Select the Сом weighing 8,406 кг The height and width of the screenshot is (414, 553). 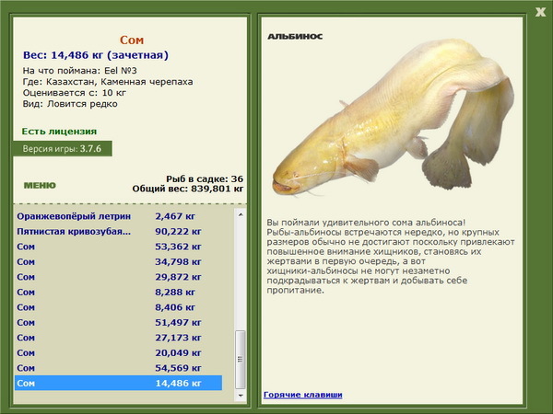click(119, 307)
